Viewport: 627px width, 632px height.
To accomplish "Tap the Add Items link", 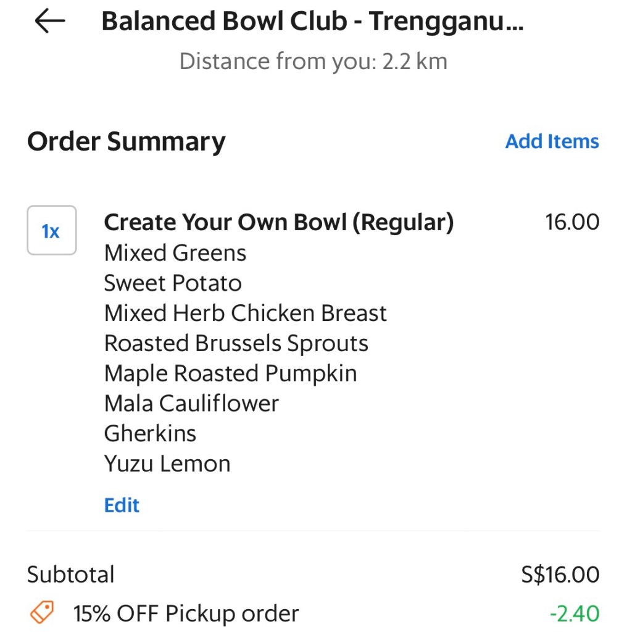I will 552,141.
